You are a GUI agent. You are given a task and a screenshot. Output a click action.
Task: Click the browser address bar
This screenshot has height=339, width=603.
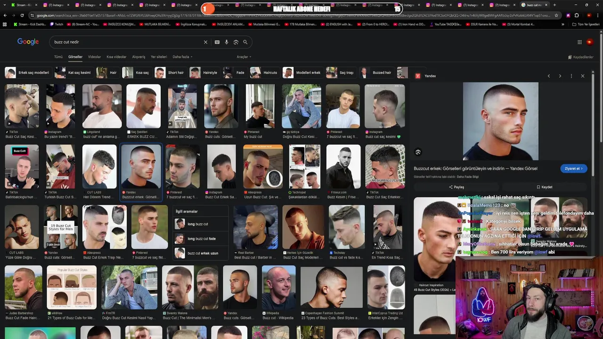(292, 15)
